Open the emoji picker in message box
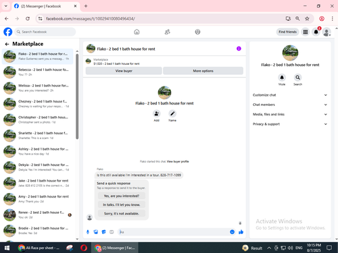This screenshot has width=338, height=253. point(232,232)
